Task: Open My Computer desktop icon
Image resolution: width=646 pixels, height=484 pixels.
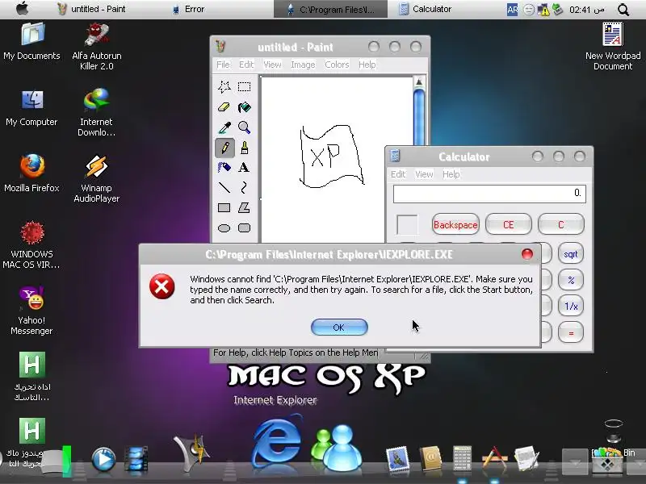Action: tap(31, 108)
